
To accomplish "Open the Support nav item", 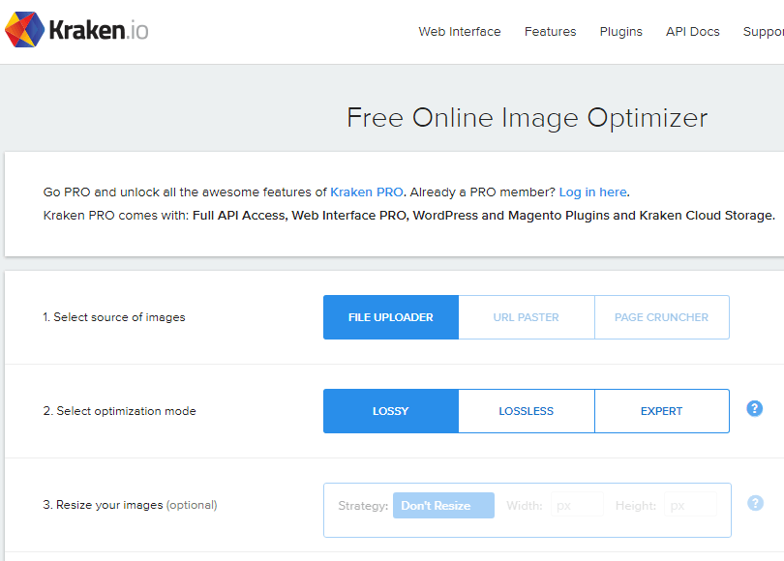I will [x=763, y=32].
